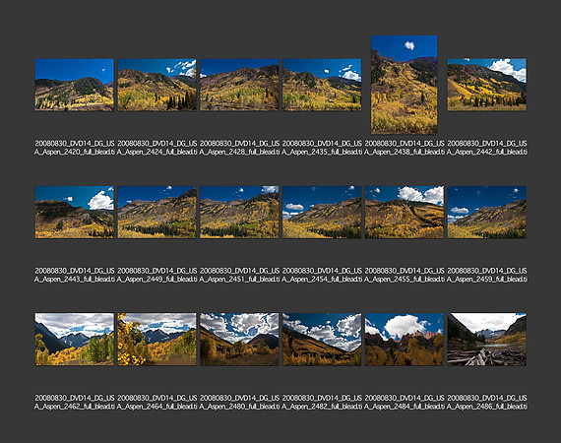Click filename label ending Aspen_2449_full_bleed
The image size is (561, 443).
(157, 275)
